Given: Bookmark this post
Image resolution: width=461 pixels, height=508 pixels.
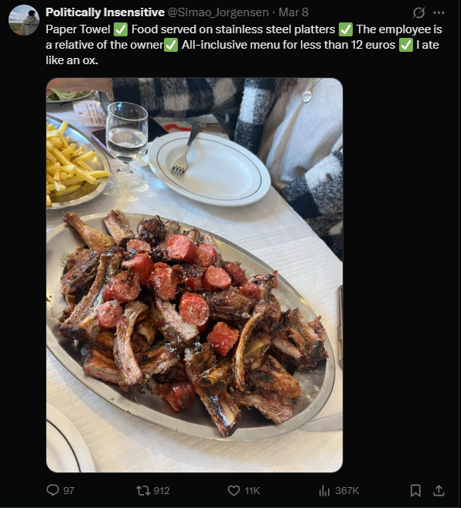Looking at the screenshot, I should click(x=415, y=490).
